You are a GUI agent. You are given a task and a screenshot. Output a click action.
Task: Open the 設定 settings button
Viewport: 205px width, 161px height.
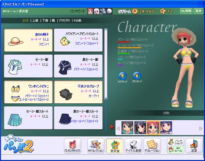[198, 11]
